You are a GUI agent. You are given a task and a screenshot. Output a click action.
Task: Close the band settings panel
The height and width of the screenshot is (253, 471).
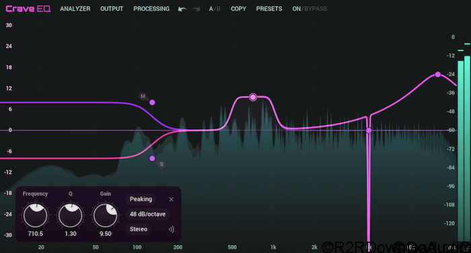[171, 199]
